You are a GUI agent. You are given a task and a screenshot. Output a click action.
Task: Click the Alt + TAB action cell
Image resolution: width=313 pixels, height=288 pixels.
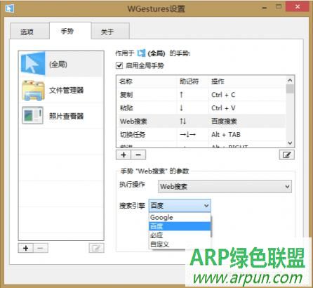pyautogui.click(x=226, y=135)
